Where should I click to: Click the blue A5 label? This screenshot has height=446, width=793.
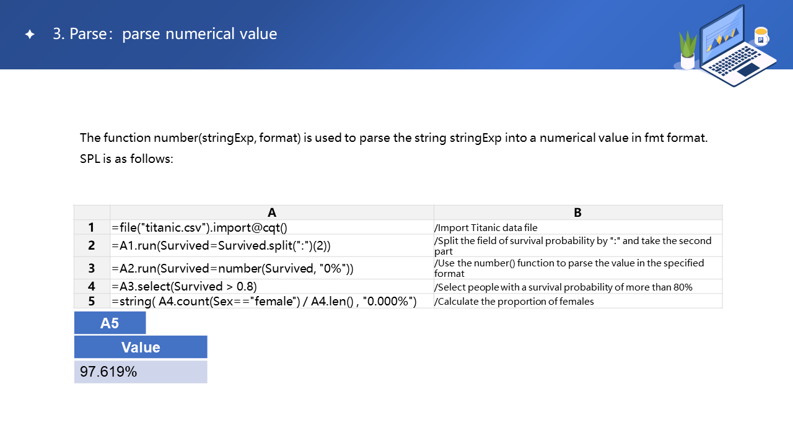pyautogui.click(x=110, y=323)
